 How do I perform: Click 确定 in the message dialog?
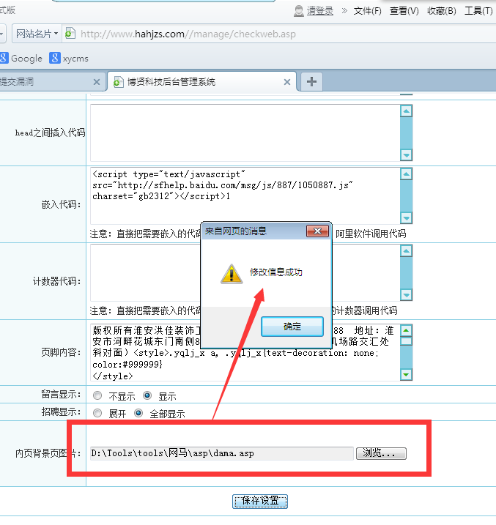pyautogui.click(x=292, y=327)
